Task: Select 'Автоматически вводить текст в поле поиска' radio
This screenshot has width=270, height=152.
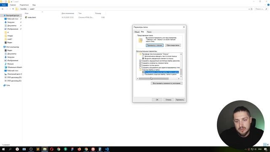Action: tap(143, 56)
